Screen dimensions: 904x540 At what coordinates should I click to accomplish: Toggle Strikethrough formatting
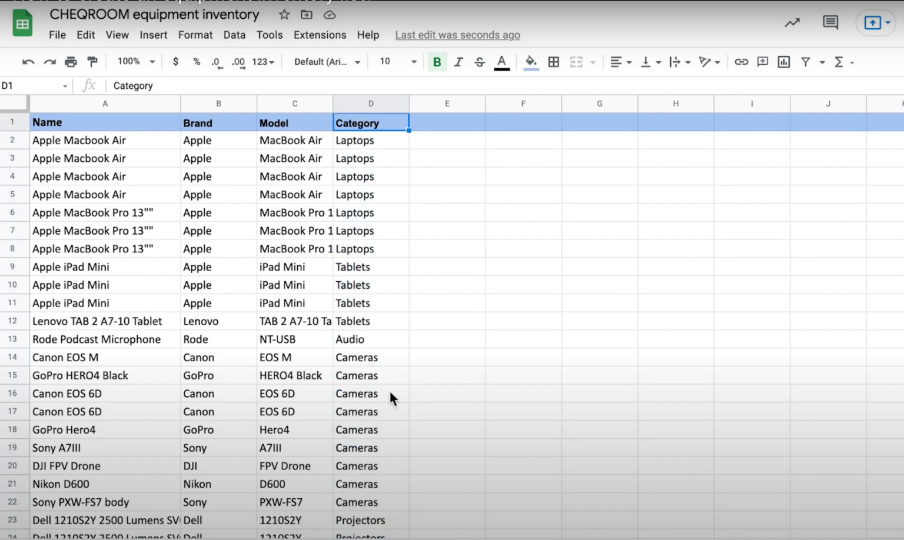pyautogui.click(x=480, y=62)
